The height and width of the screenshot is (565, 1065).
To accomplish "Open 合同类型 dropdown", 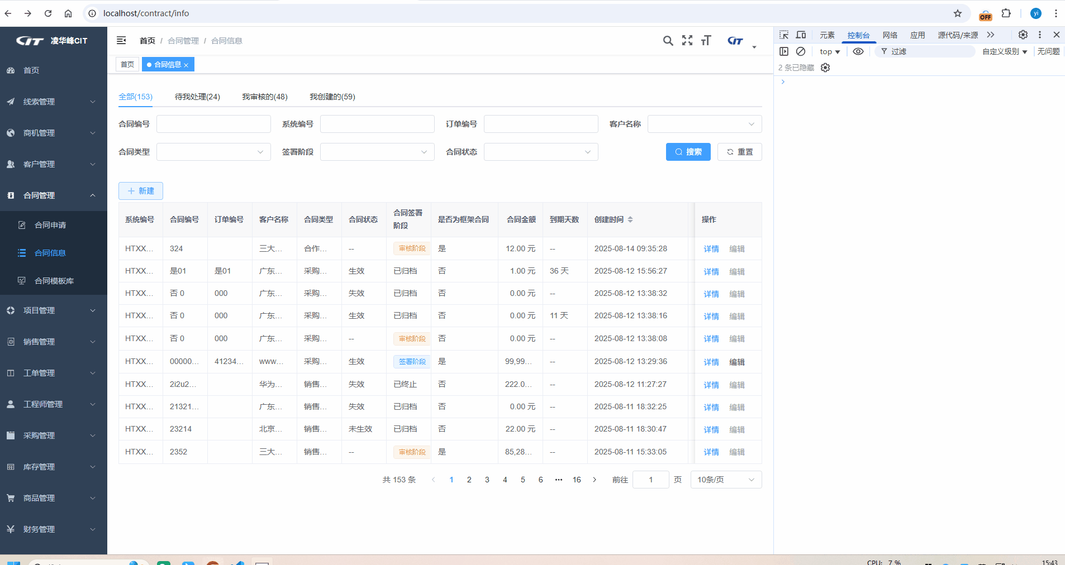I will point(213,152).
